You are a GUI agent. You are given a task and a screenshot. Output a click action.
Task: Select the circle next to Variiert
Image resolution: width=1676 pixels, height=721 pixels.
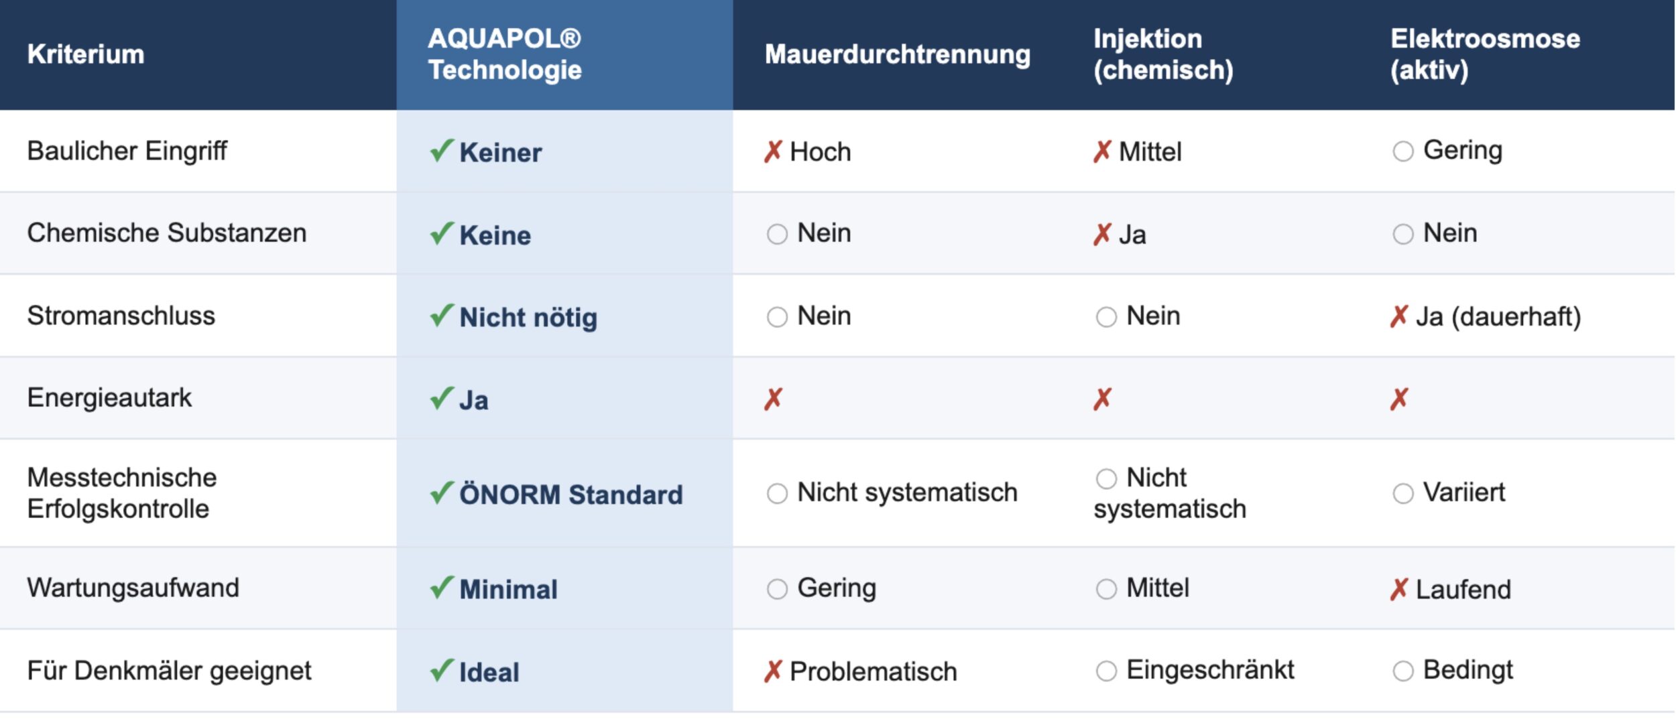click(x=1402, y=494)
